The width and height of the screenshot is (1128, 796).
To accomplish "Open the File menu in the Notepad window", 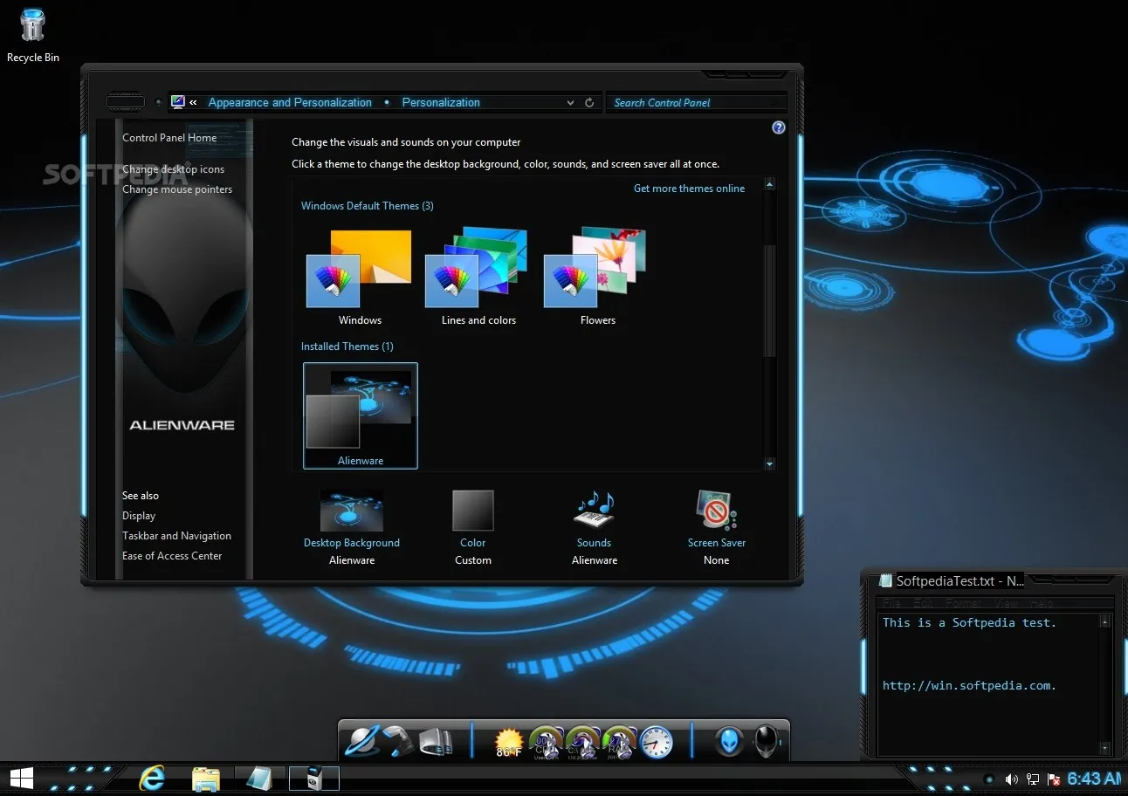I will (x=890, y=602).
